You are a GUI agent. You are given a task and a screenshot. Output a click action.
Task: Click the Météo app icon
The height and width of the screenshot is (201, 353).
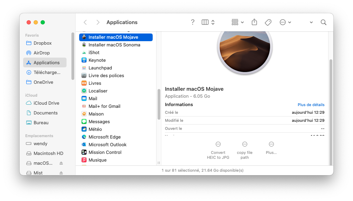pos(84,129)
